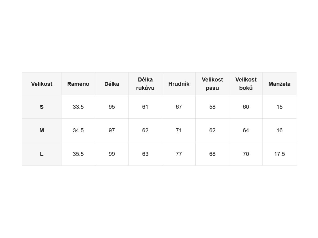Select the Manžeta column header

point(279,84)
